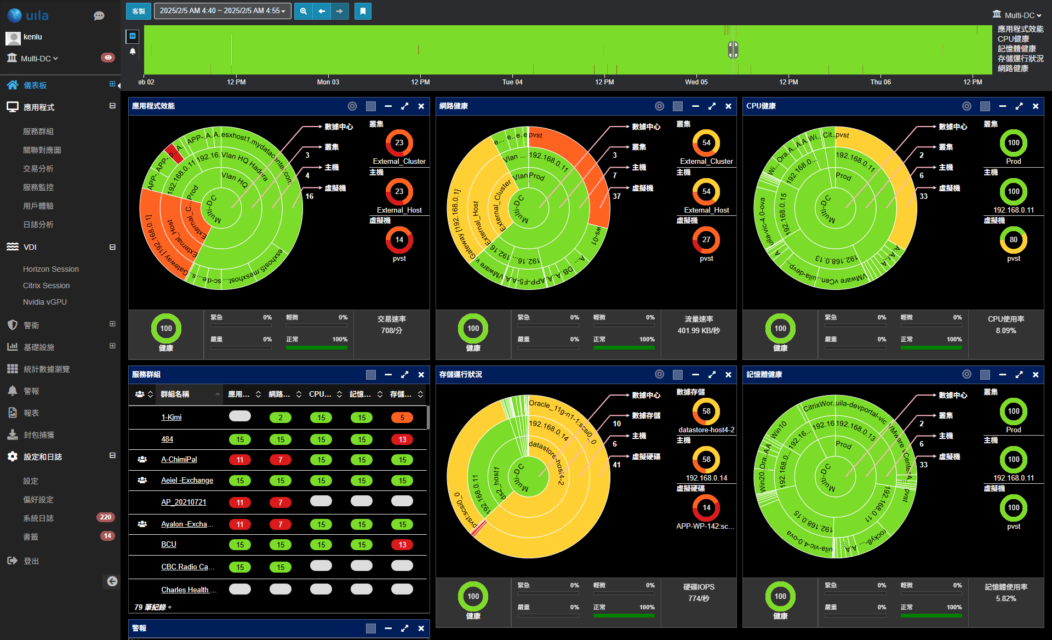
Task: Open the 服務群組 sidebar menu item
Action: click(x=38, y=132)
